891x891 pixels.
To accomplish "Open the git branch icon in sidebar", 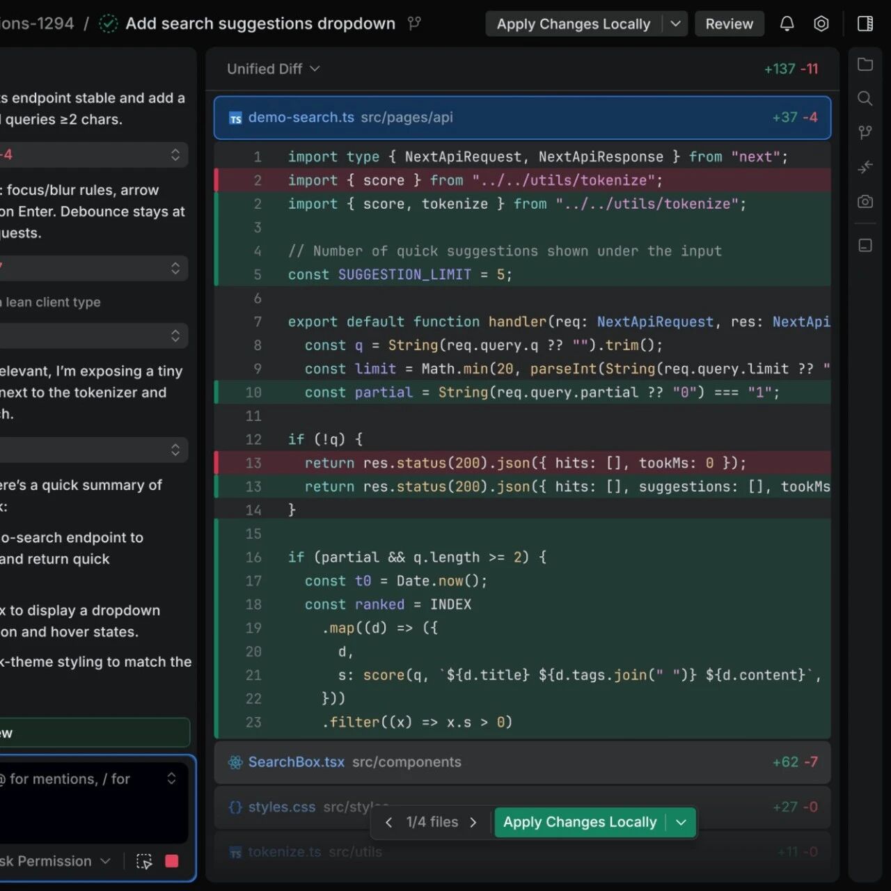I will pos(865,132).
